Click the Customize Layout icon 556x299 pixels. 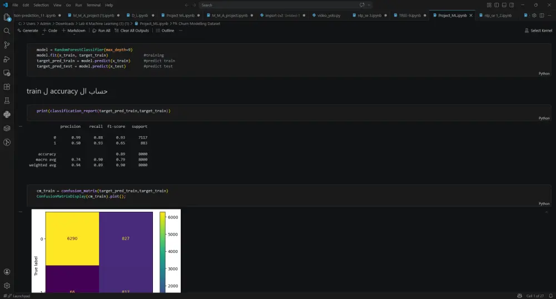(489, 5)
